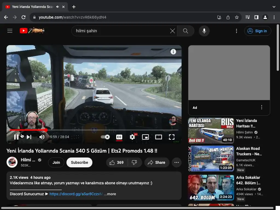Open media controls in browser toolbar
280x210 pixels.
[x=247, y=17]
